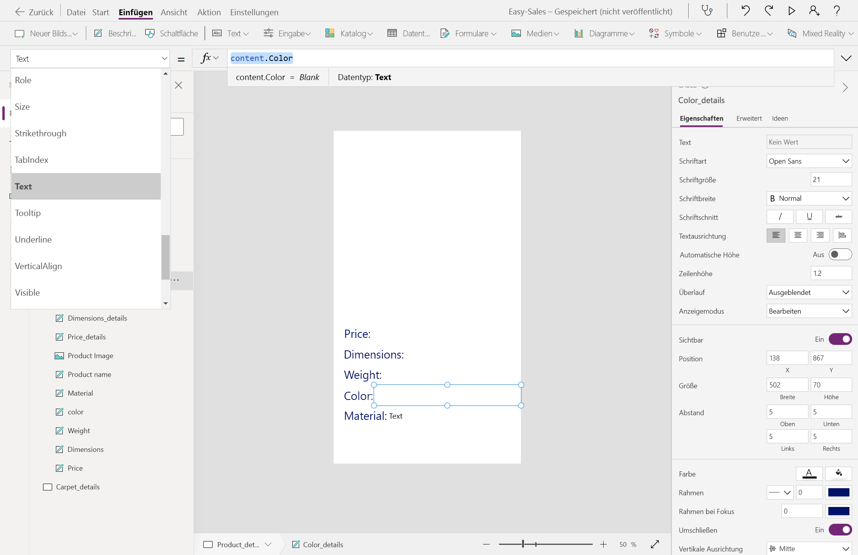This screenshot has width=858, height=555.
Task: Open Rahmen border style dropdown
Action: (780, 493)
